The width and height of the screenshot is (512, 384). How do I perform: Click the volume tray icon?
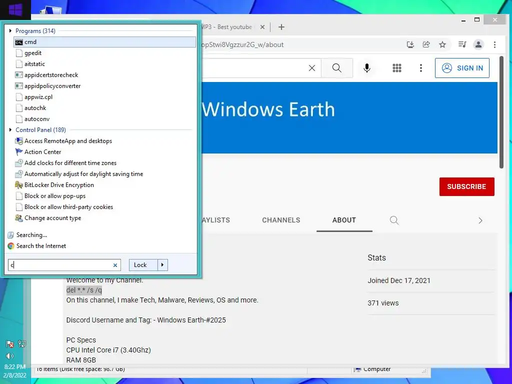[x=10, y=356]
